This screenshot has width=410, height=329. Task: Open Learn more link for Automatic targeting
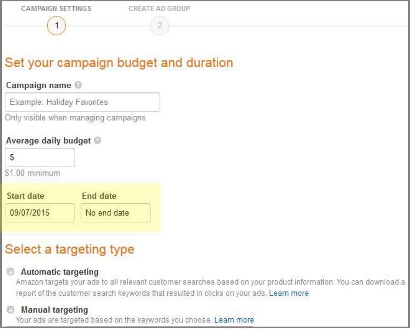pyautogui.click(x=289, y=293)
